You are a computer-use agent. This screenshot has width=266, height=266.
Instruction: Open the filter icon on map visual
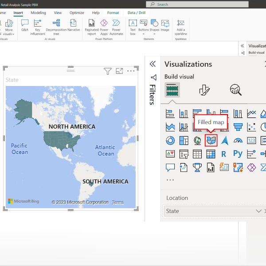[108, 71]
